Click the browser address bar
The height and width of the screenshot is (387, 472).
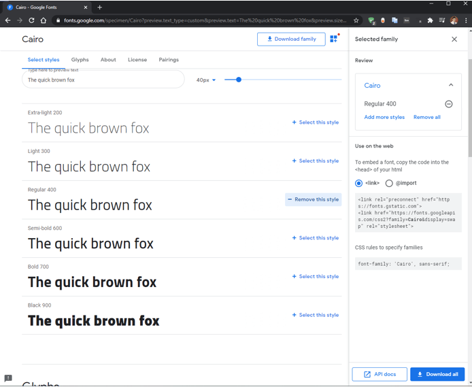point(205,20)
